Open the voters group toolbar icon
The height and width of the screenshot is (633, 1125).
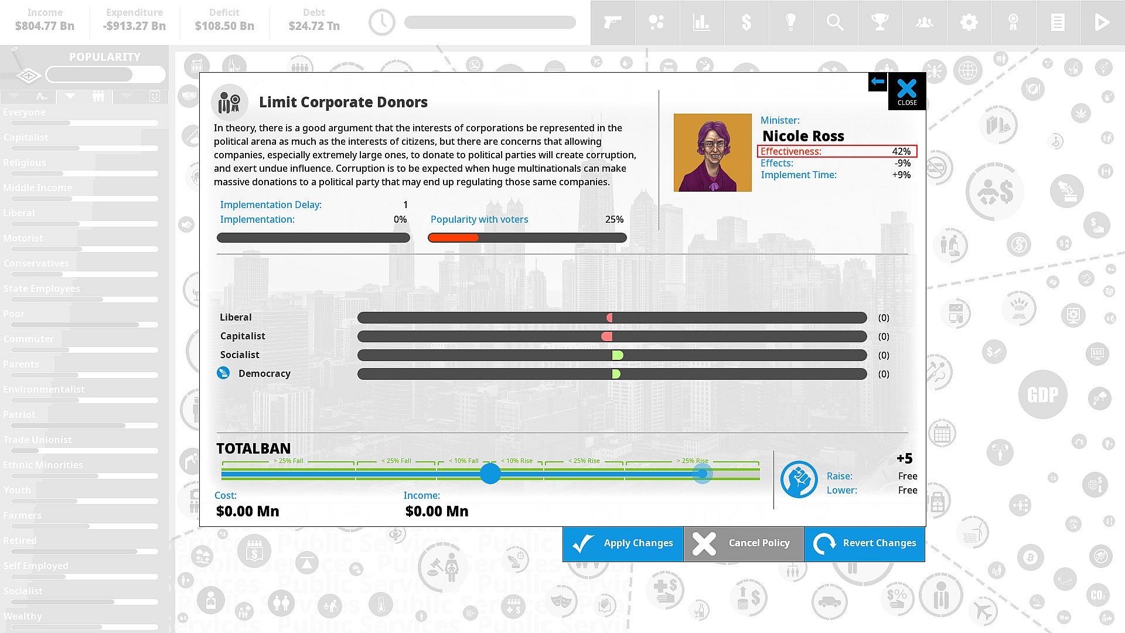coord(924,23)
